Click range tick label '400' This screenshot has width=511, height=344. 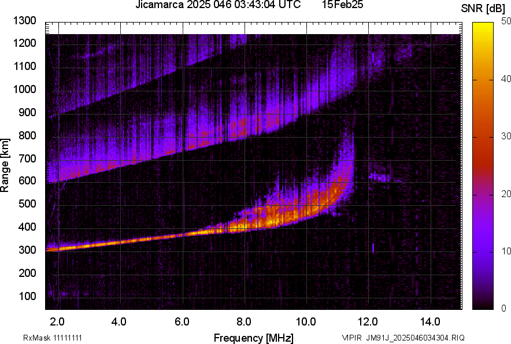[27, 227]
